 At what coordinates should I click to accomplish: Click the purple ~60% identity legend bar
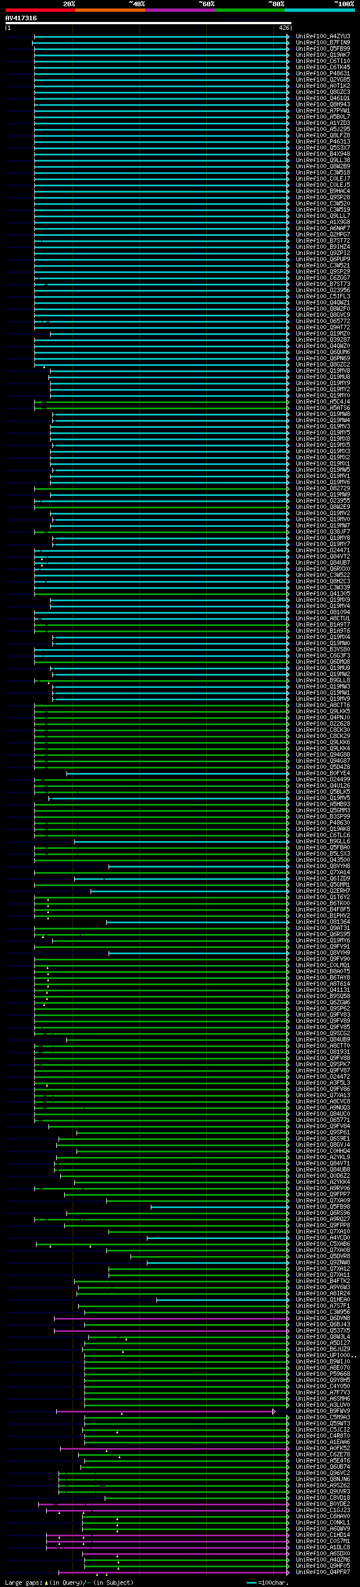(179, 10)
